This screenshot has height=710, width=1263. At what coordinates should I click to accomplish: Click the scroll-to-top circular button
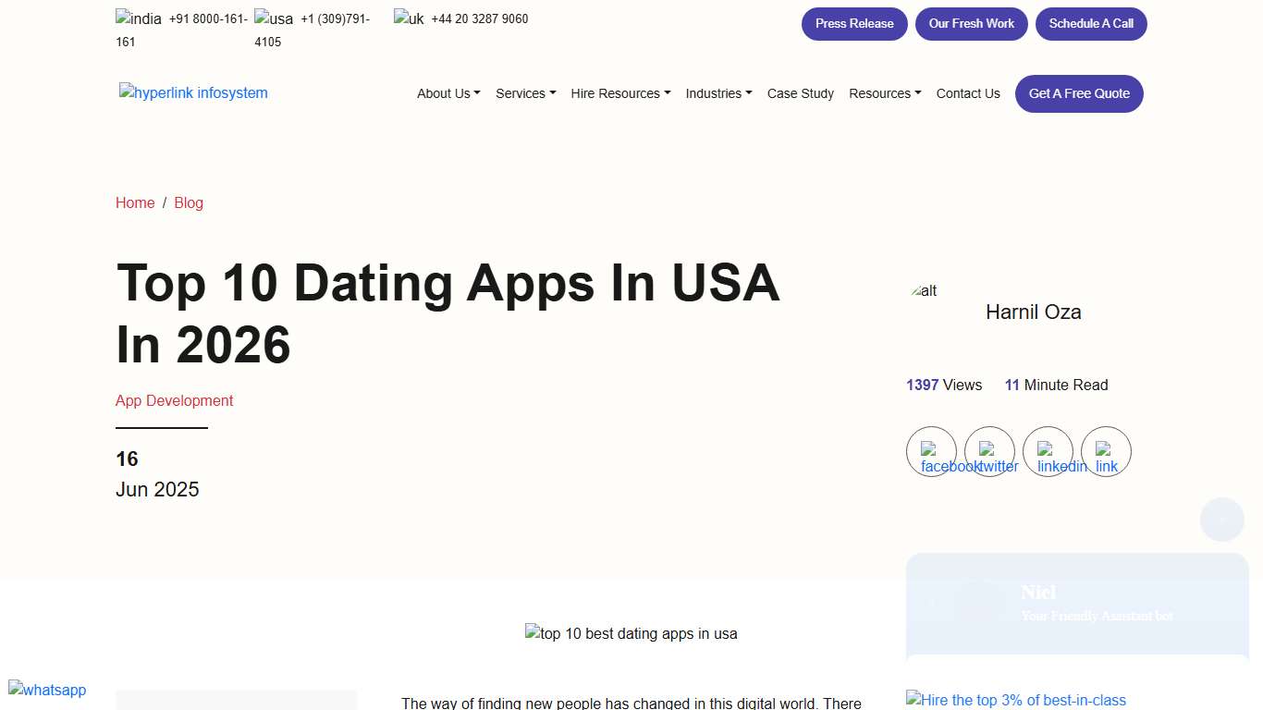[x=1221, y=520]
